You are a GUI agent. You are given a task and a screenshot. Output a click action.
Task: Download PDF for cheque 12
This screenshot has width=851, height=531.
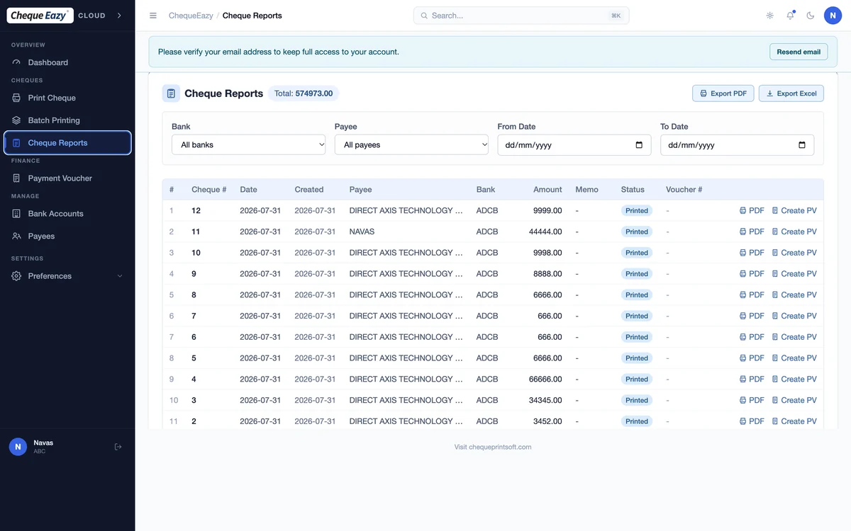[x=752, y=210]
